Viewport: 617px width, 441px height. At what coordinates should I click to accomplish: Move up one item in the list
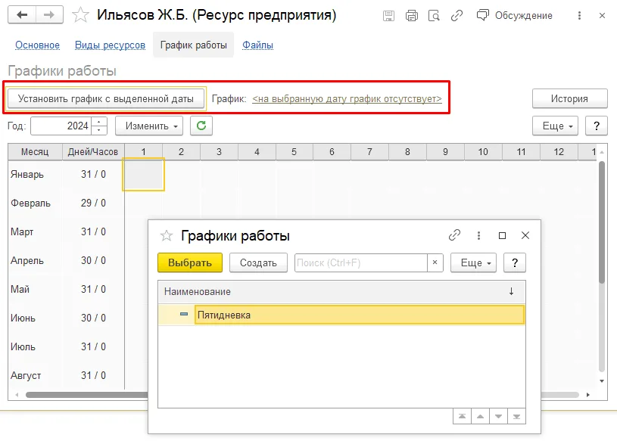coord(480,416)
